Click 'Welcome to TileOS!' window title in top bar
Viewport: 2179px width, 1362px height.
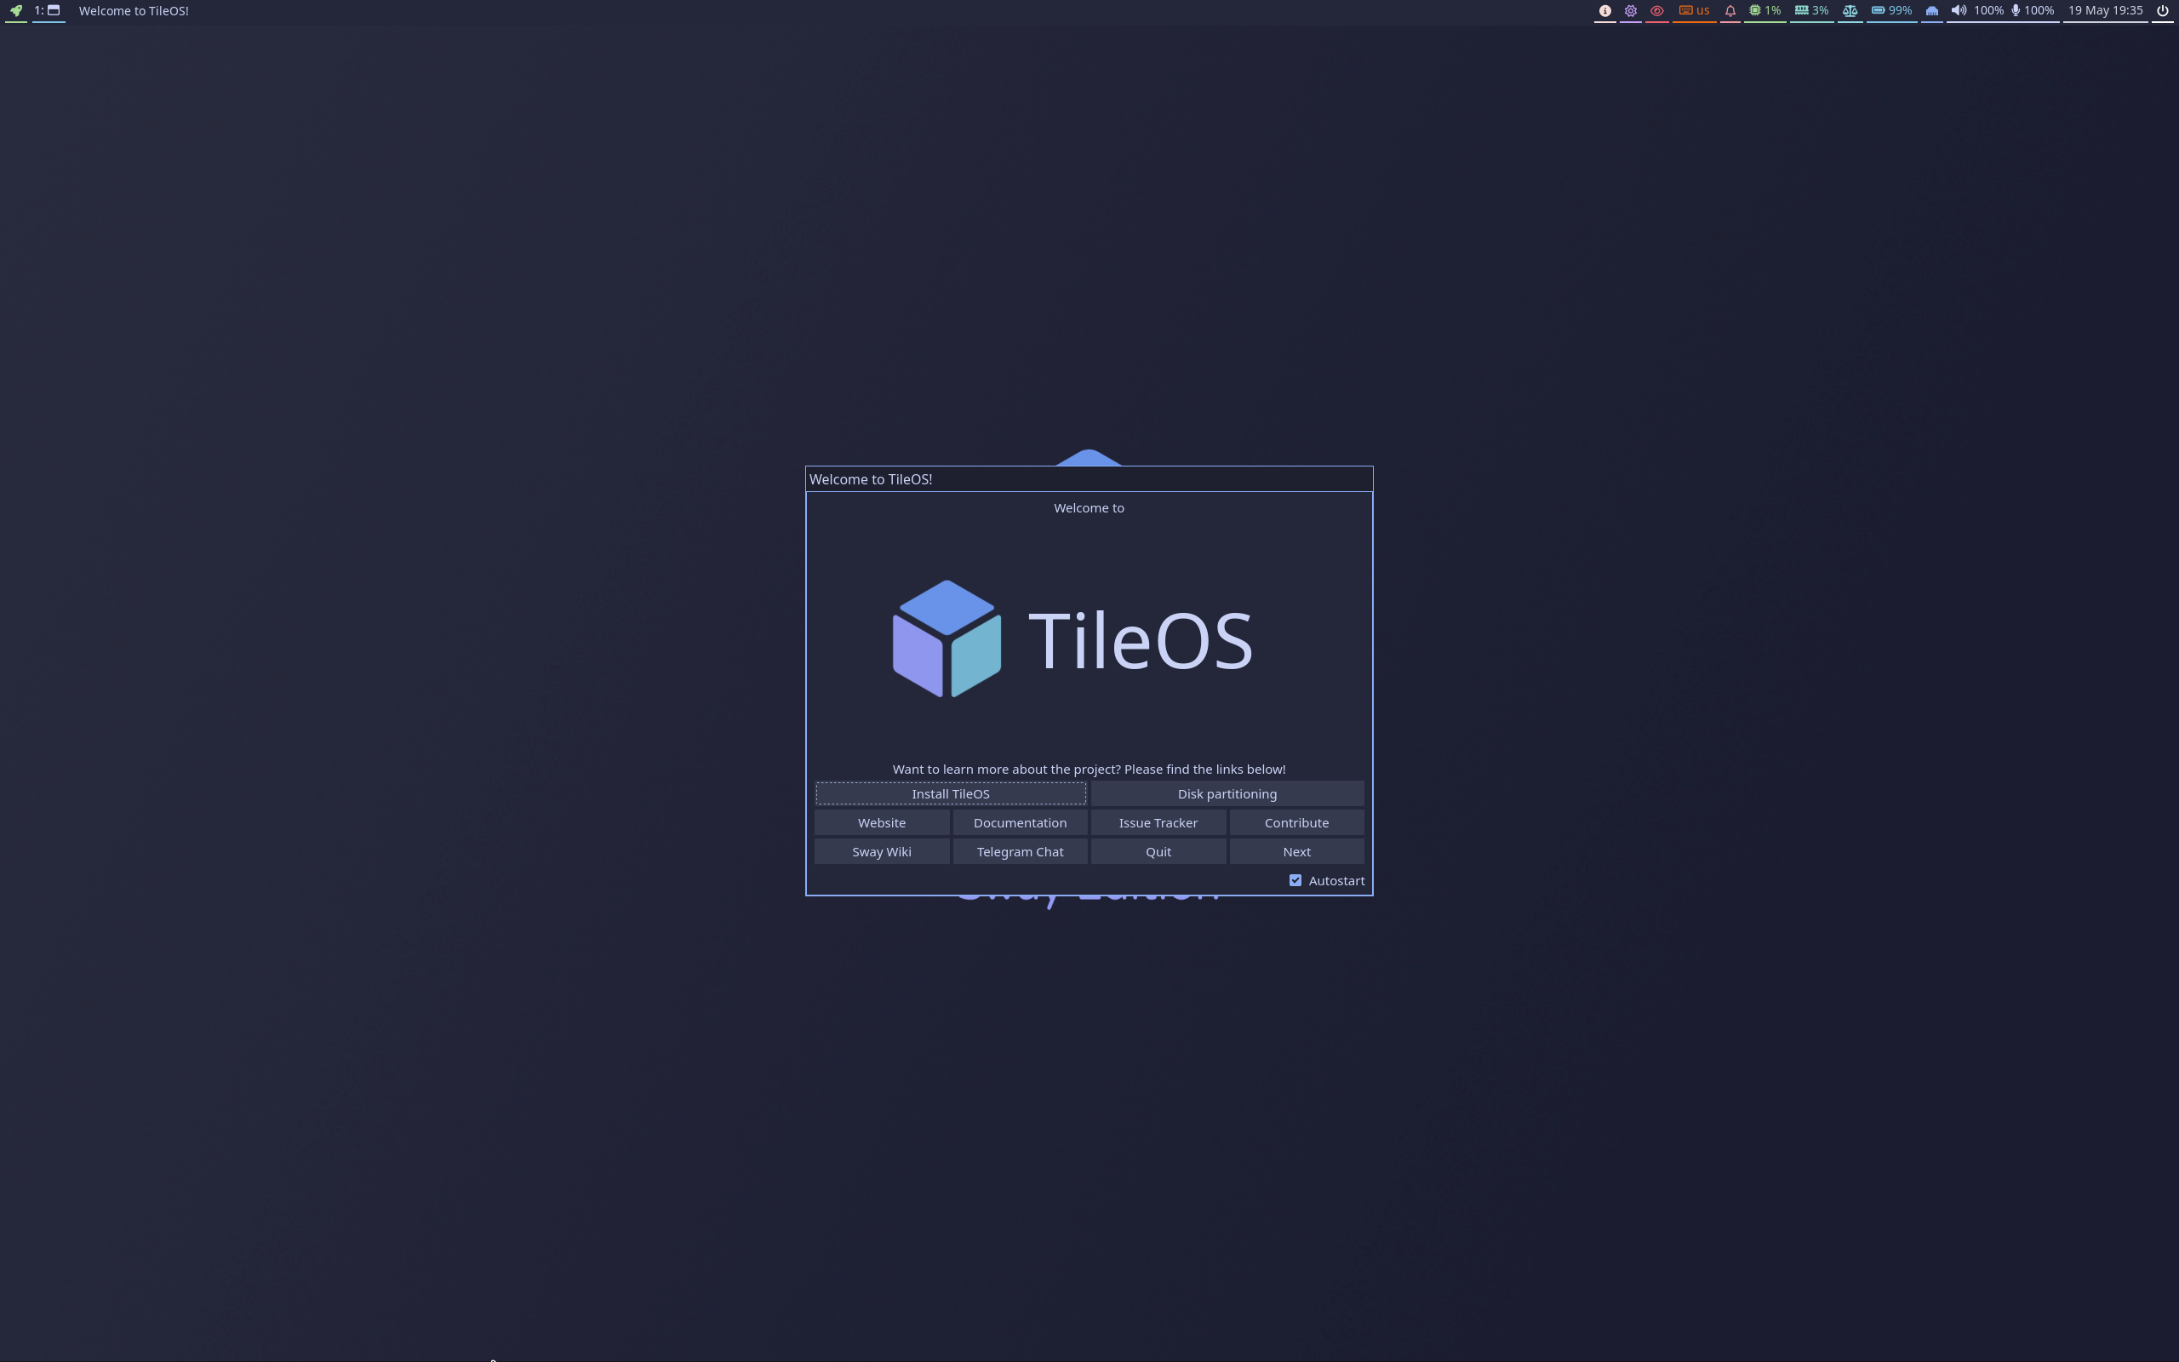pyautogui.click(x=134, y=11)
